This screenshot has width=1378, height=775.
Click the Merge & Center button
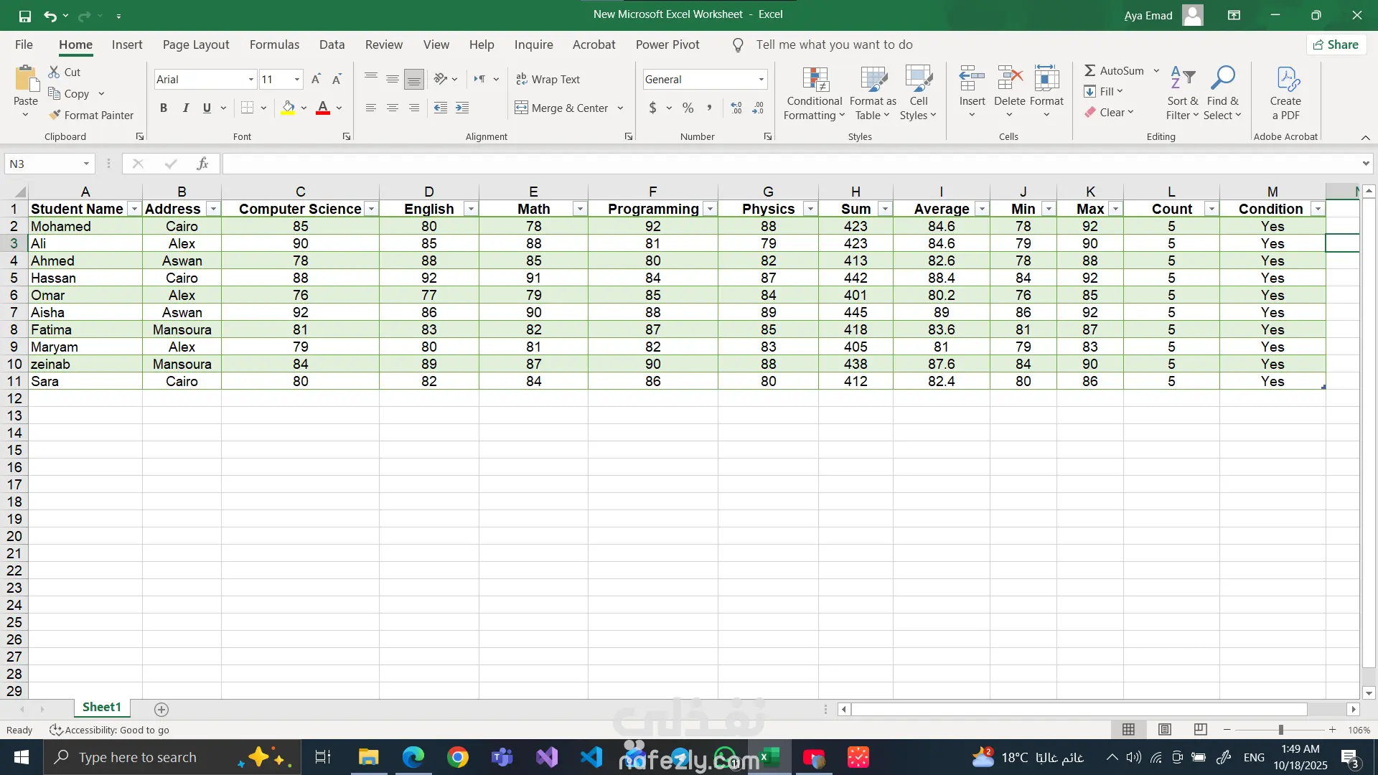561,108
